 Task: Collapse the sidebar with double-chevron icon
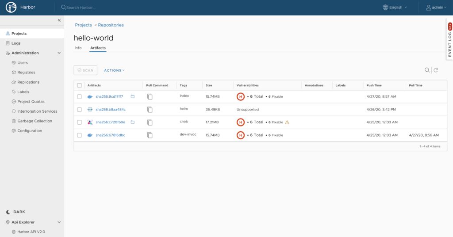pos(59,20)
